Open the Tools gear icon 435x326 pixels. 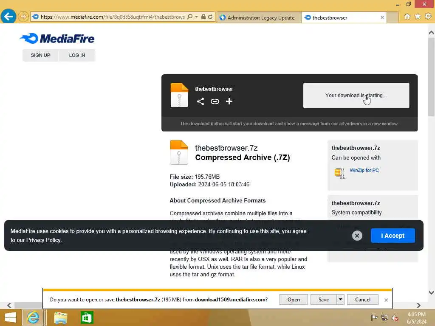[428, 17]
